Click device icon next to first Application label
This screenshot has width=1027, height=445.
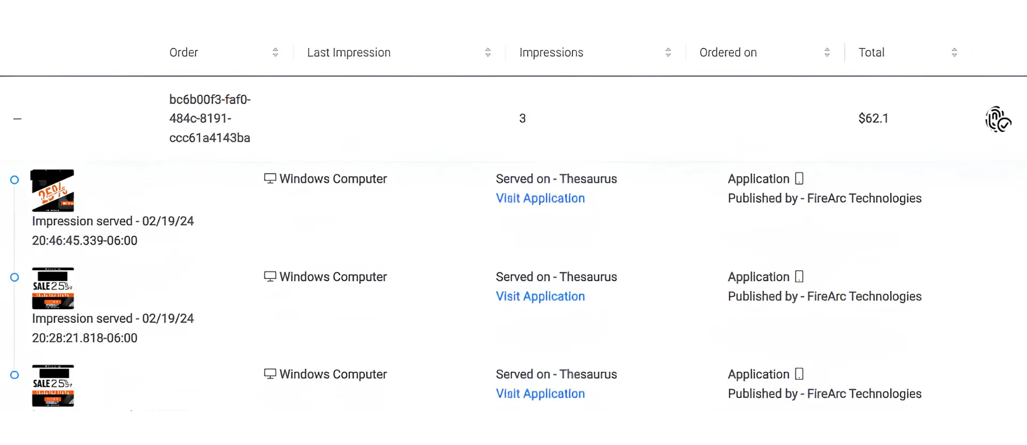pos(799,179)
